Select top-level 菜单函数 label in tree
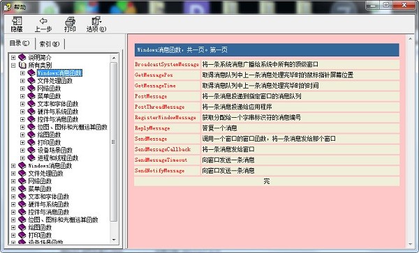 tap(40, 189)
